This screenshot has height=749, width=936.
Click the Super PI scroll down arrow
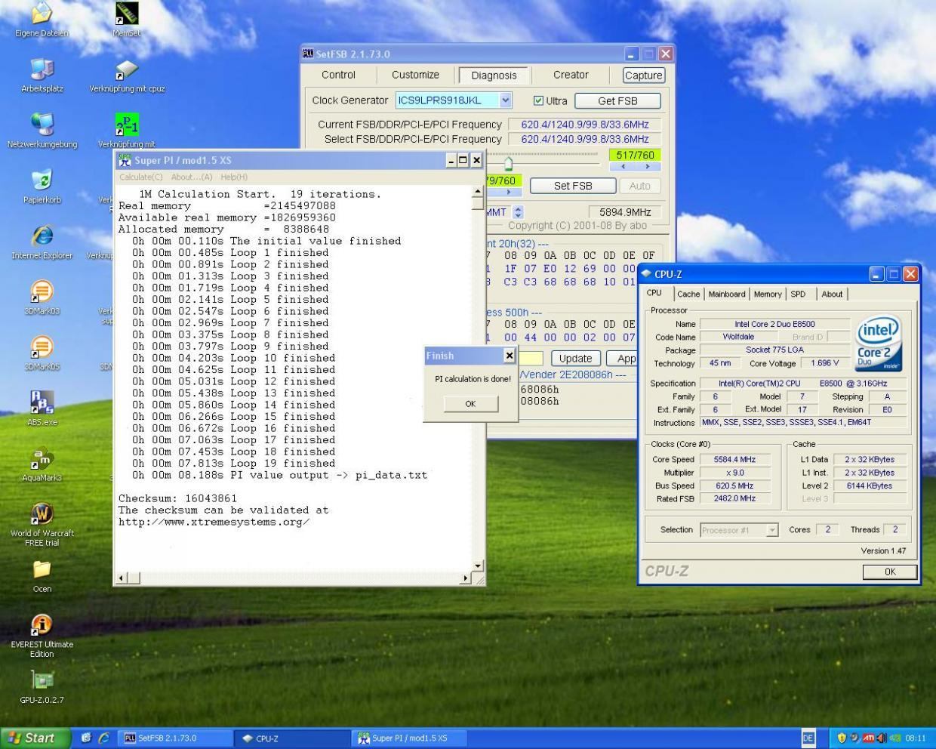click(477, 566)
